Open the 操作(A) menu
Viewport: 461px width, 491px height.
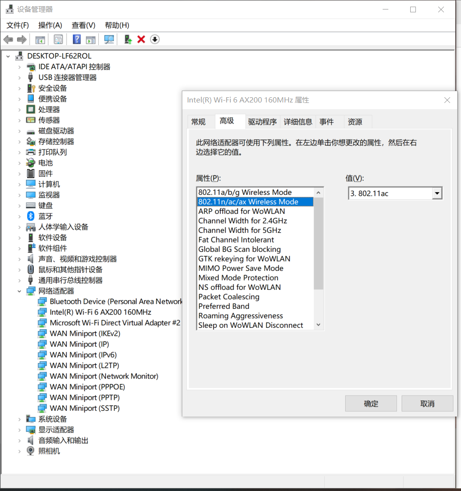coord(50,25)
